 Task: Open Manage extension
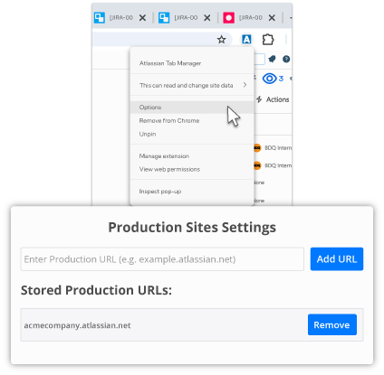[192, 156]
